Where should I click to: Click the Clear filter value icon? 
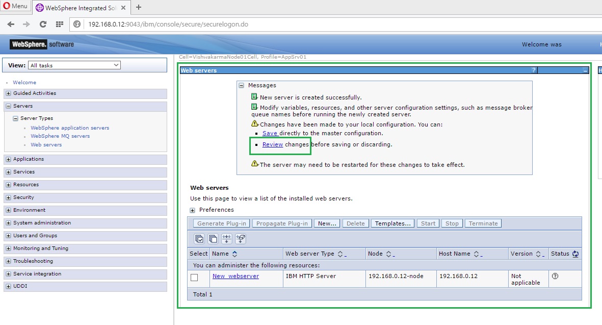[241, 238]
